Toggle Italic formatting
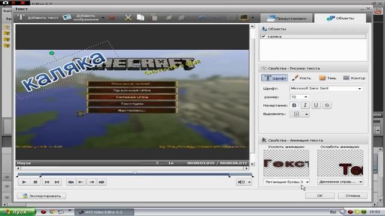 (x=305, y=106)
